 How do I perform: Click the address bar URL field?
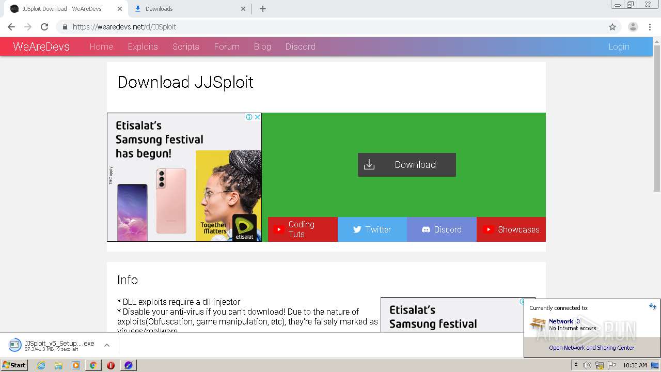pyautogui.click(x=330, y=27)
